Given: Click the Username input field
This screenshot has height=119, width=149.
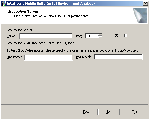Looking at the screenshot, I should tap(49, 58).
